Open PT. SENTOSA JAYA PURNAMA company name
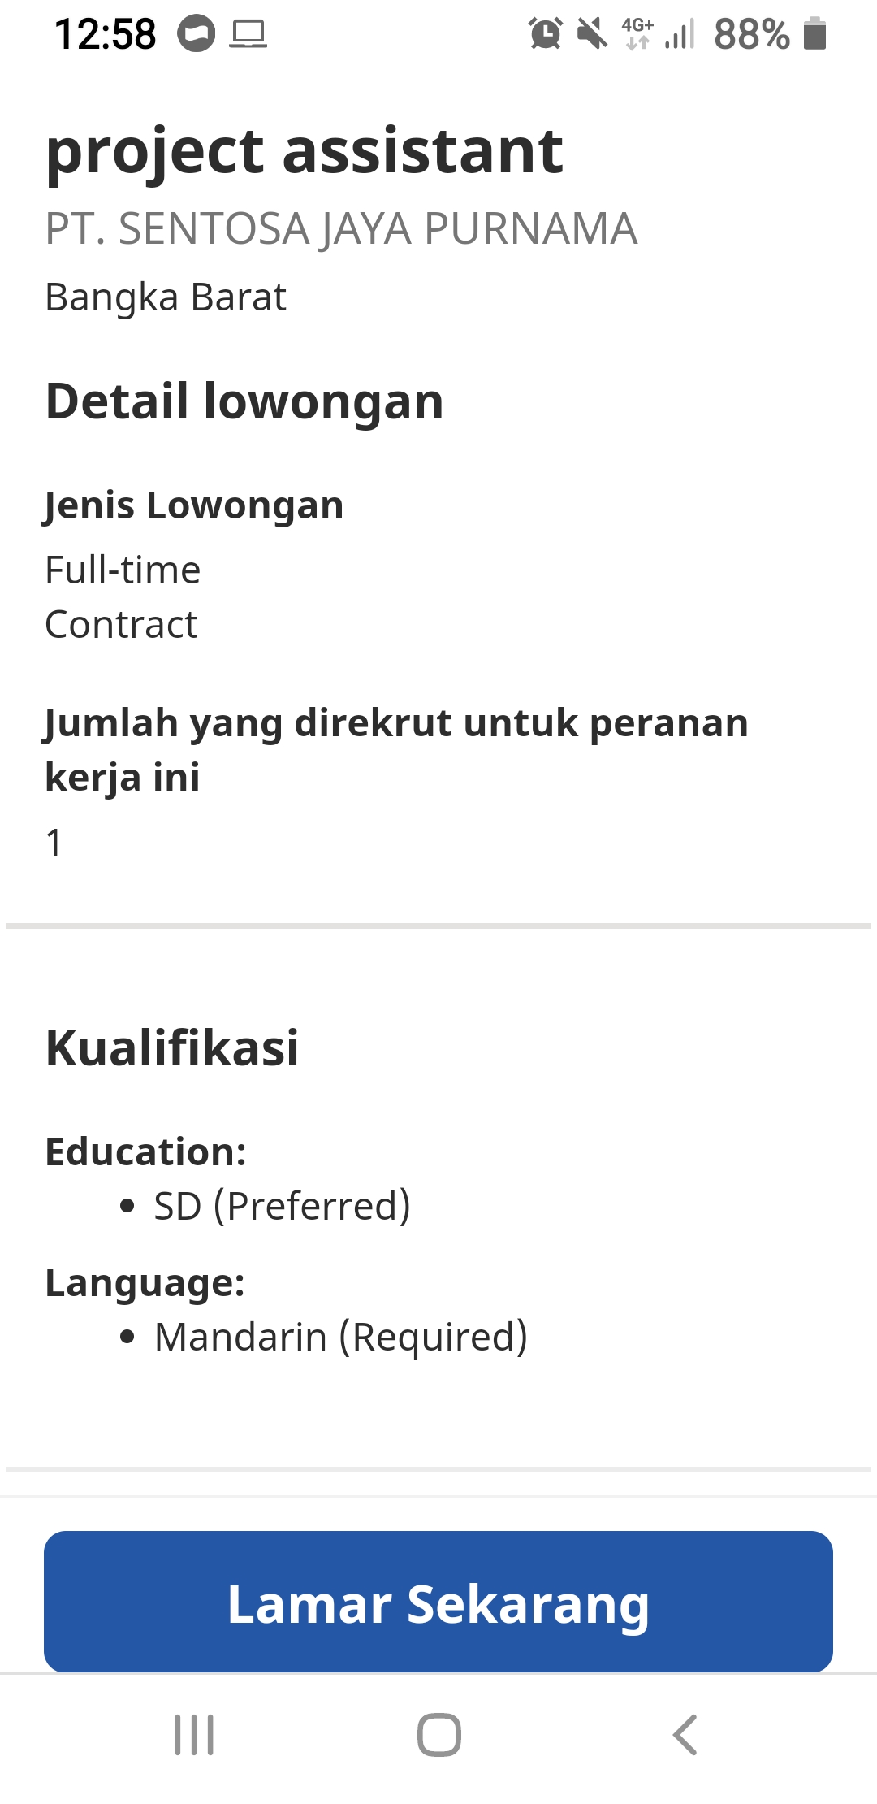Image resolution: width=877 pixels, height=1804 pixels. [x=341, y=228]
